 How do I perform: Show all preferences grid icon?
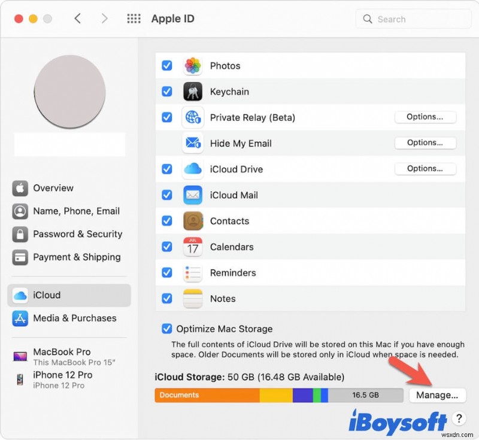coord(134,19)
